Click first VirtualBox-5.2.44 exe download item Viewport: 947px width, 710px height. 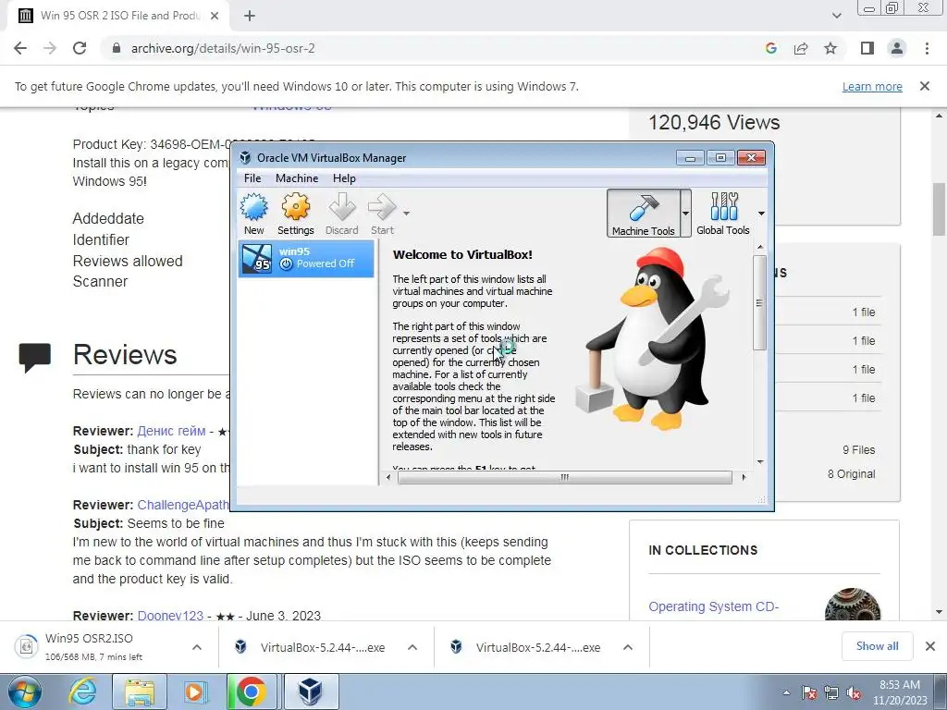point(310,647)
